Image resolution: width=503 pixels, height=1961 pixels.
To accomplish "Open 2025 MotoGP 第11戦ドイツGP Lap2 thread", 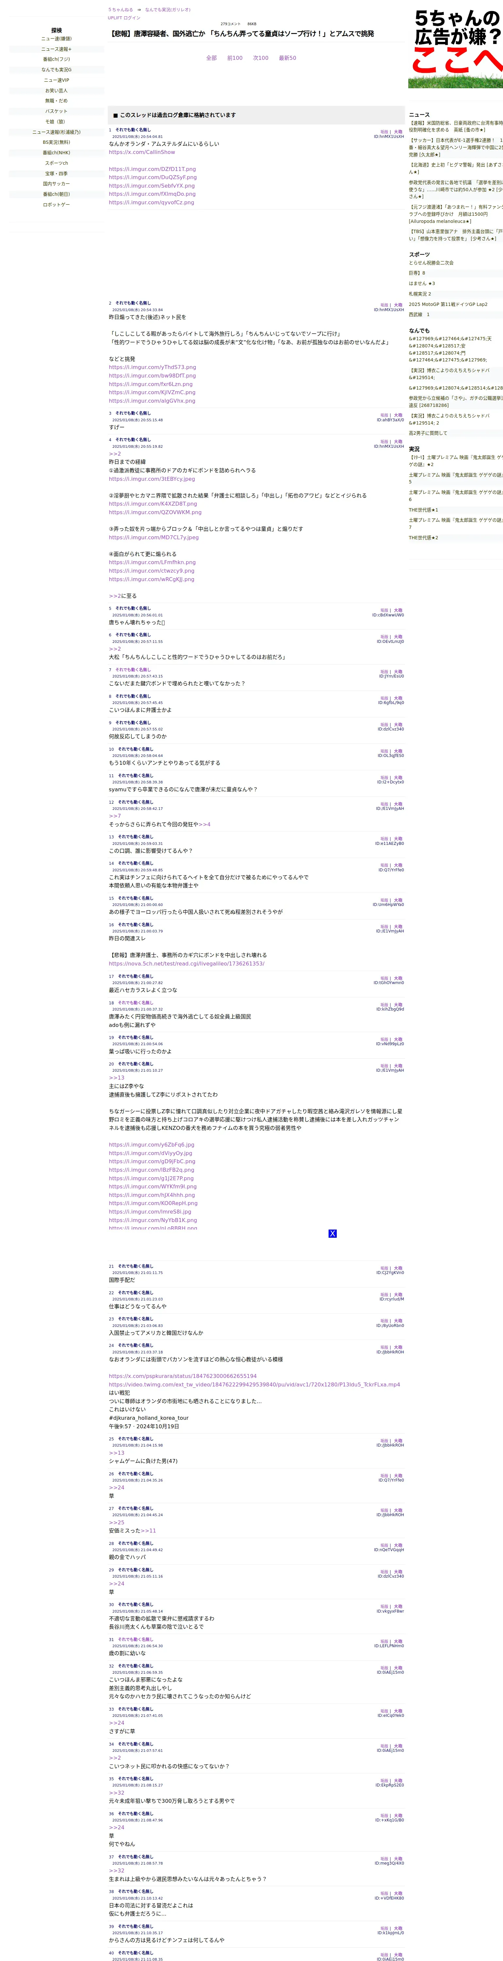I will click(x=448, y=305).
